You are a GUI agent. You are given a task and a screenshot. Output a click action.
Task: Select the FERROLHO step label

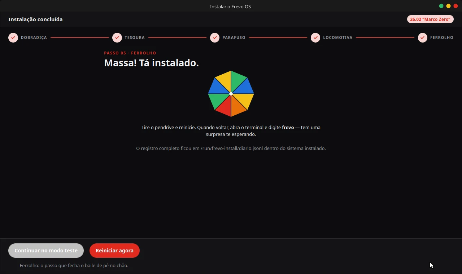pyautogui.click(x=442, y=37)
